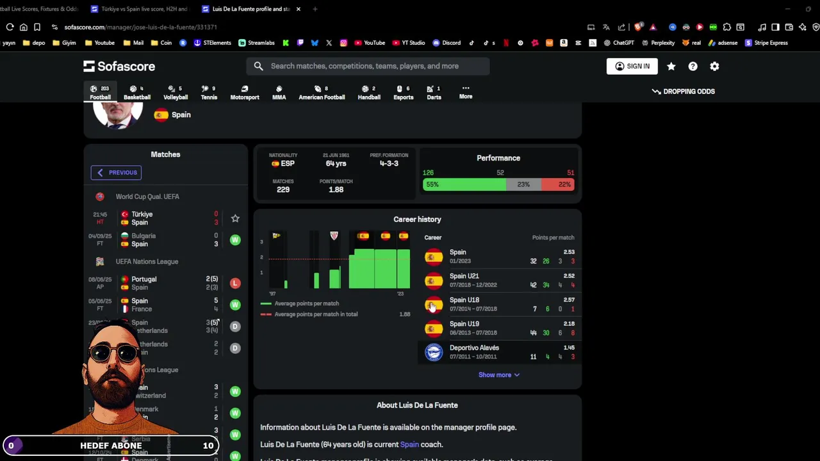
Task: Go to PREVIOUS matches
Action: pyautogui.click(x=116, y=172)
